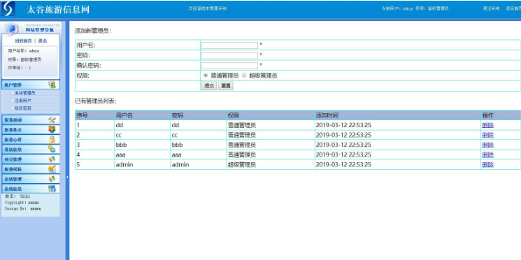Focus the 确认密码 input field

pyautogui.click(x=229, y=66)
